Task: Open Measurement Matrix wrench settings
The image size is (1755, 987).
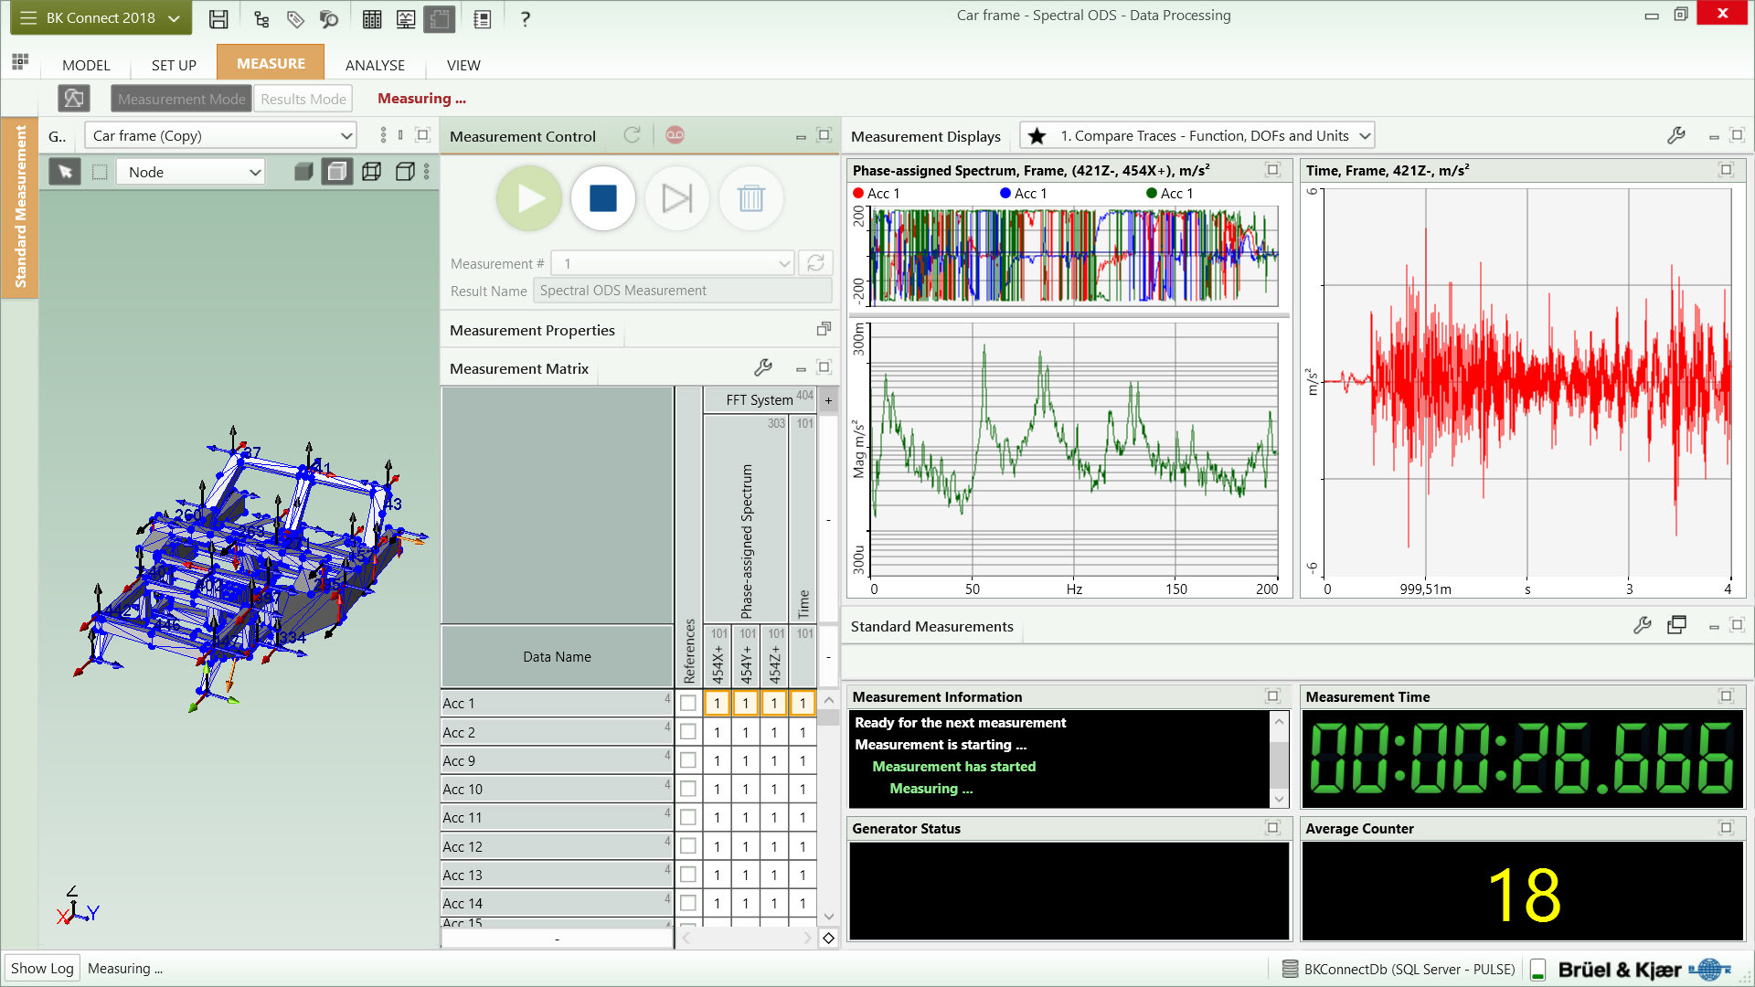Action: pos(762,368)
